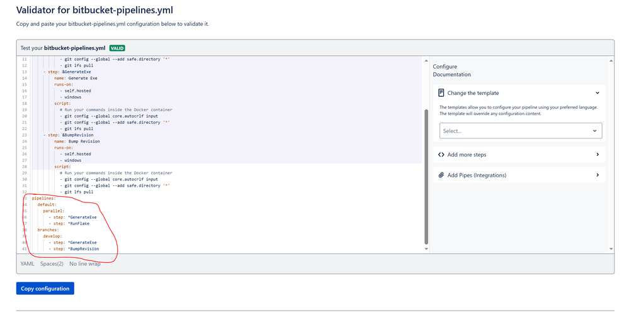Viewport: 629px width, 320px height.
Task: Open the Documentation link
Action: pos(451,74)
